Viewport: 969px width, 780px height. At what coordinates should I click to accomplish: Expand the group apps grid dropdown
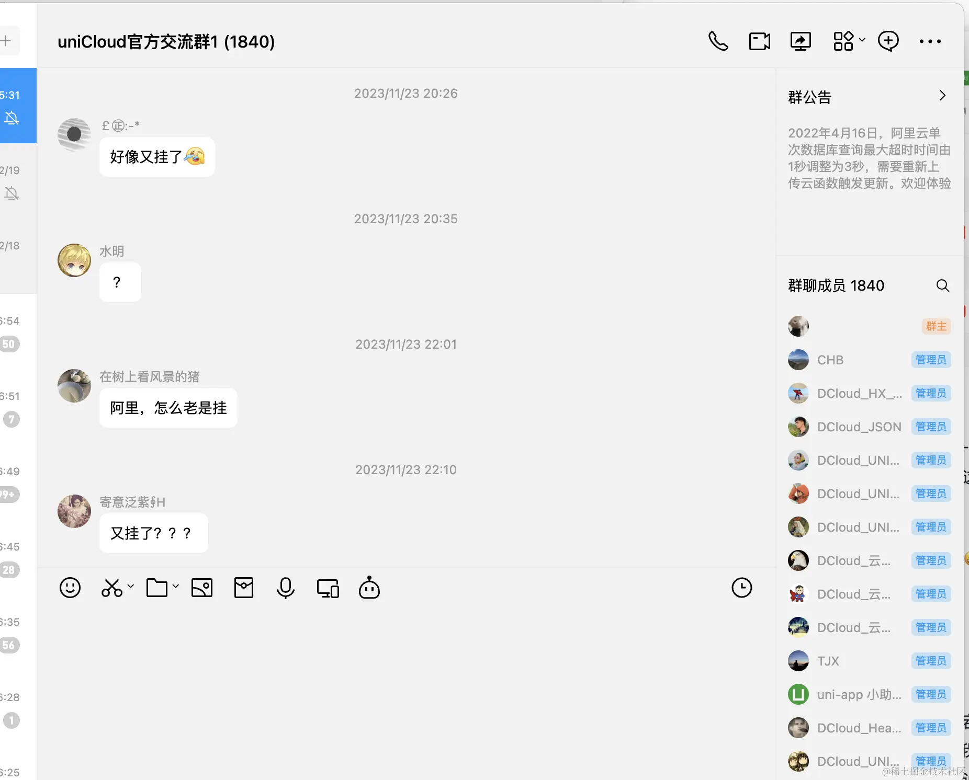tap(862, 41)
